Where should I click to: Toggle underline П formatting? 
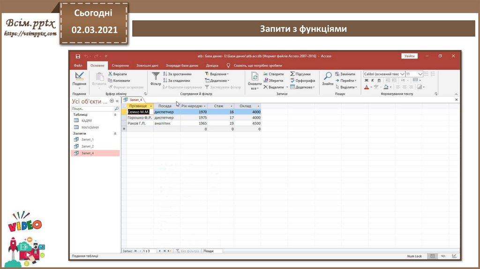[379, 81]
